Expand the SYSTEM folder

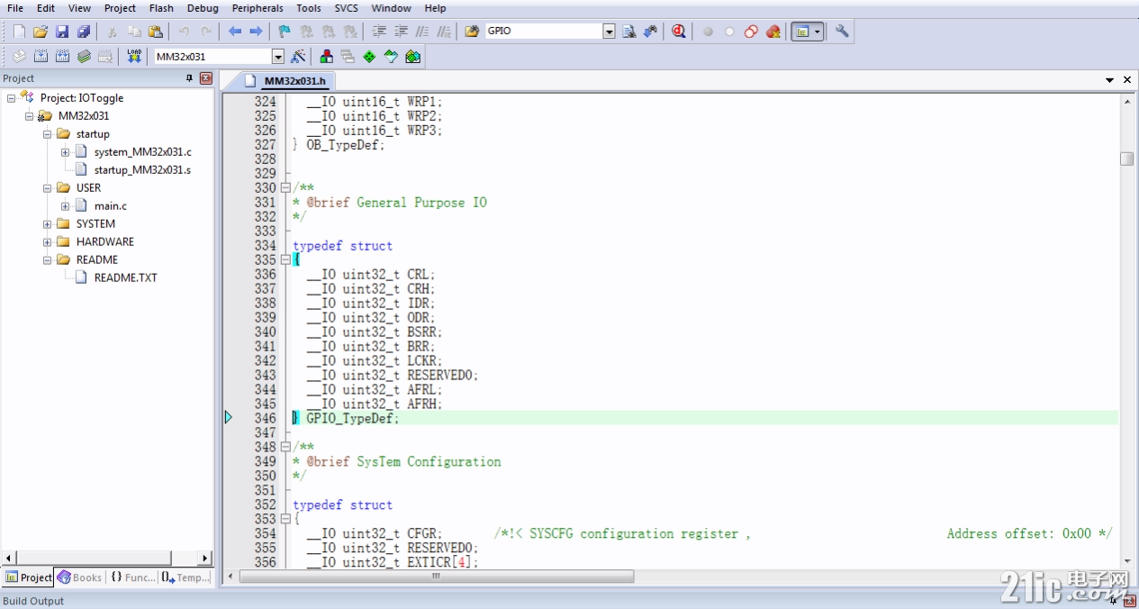point(47,223)
